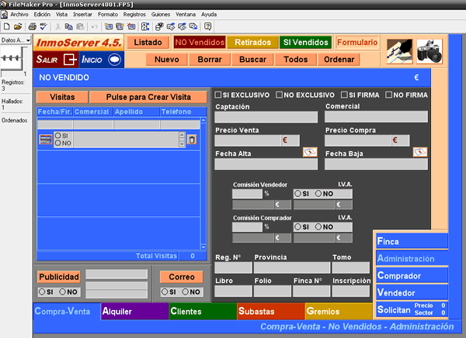Click the FileMaker document icon in menu bar
This screenshot has height=338, width=466.
tap(4, 15)
